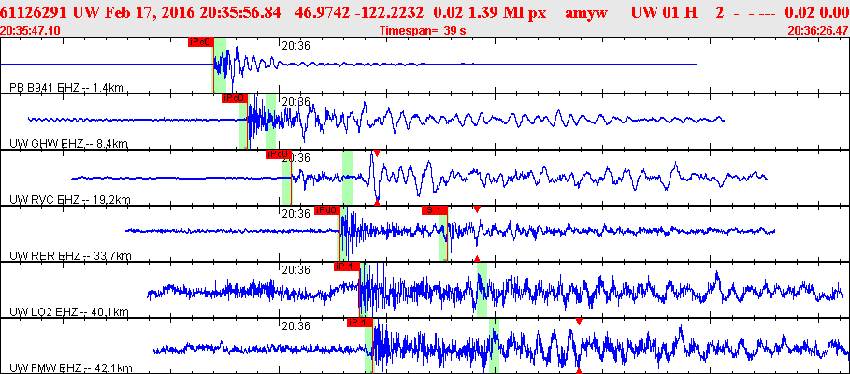This screenshot has height=374, width=850.
Task: Click the S pick flag on UW RER trace
Action: [x=435, y=210]
